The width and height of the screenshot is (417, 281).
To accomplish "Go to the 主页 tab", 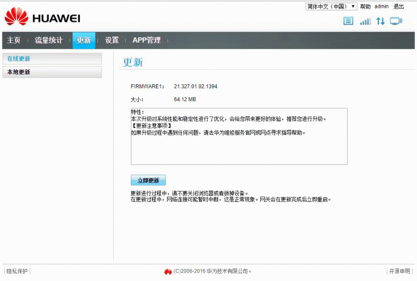I will pyautogui.click(x=14, y=40).
